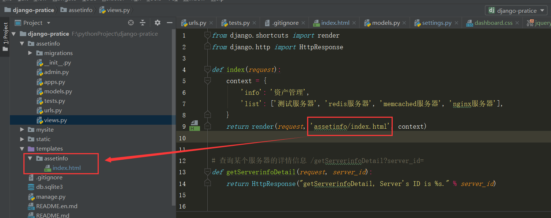Switch to the tests.py editor tab

click(x=239, y=23)
